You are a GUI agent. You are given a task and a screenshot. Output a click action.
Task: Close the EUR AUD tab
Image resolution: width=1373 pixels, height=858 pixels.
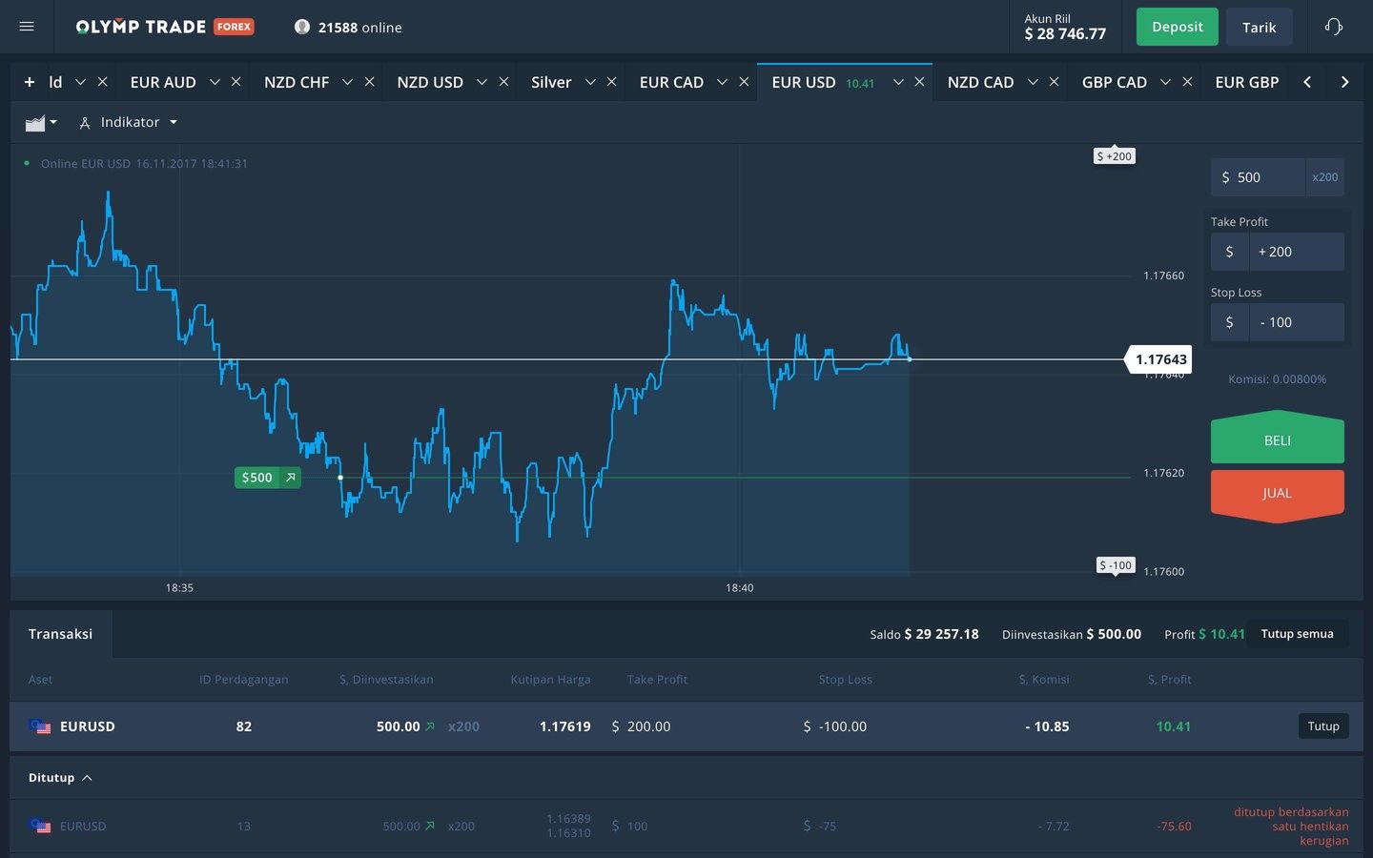coord(236,82)
